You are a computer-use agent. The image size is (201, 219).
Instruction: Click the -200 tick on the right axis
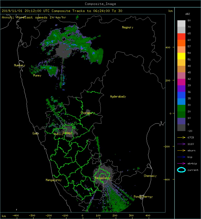pyautogui.click(x=167, y=146)
